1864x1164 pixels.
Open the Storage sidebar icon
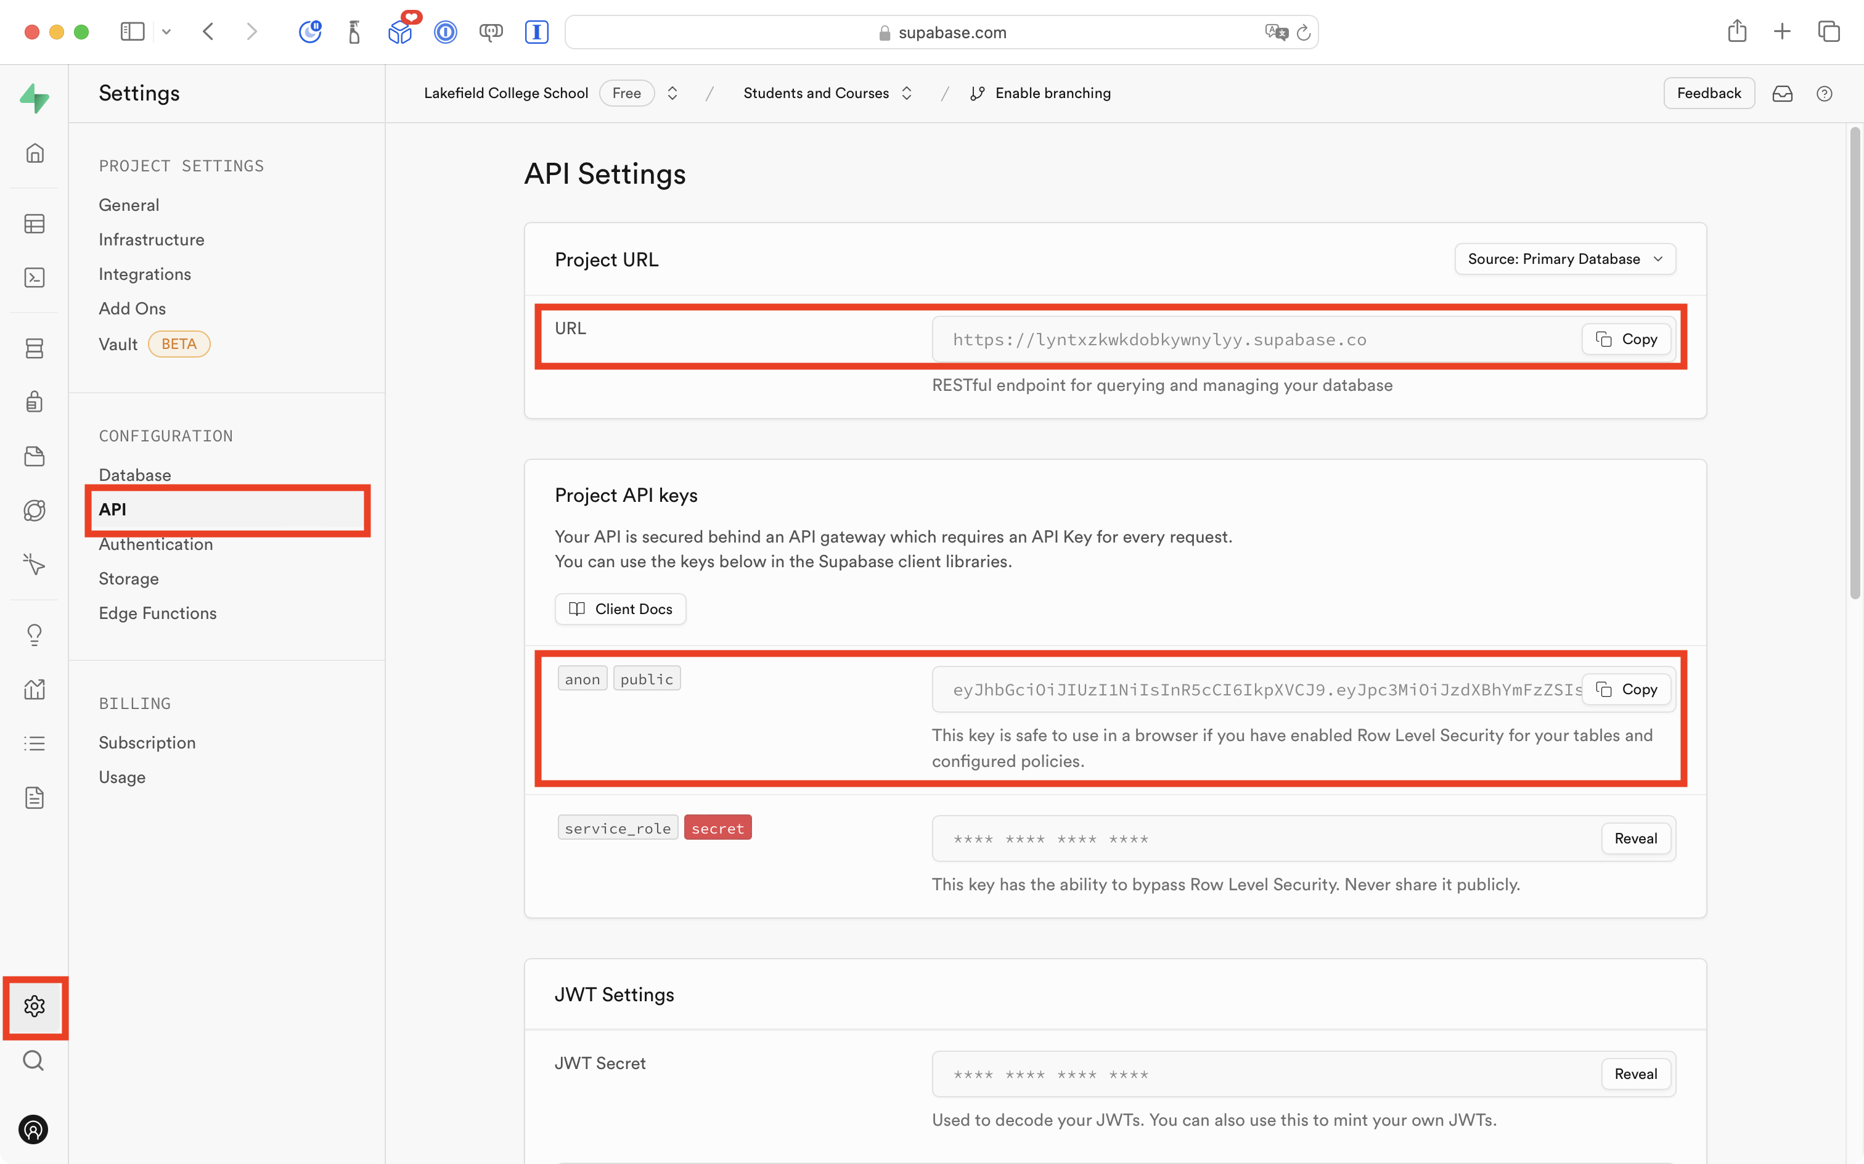[x=35, y=456]
